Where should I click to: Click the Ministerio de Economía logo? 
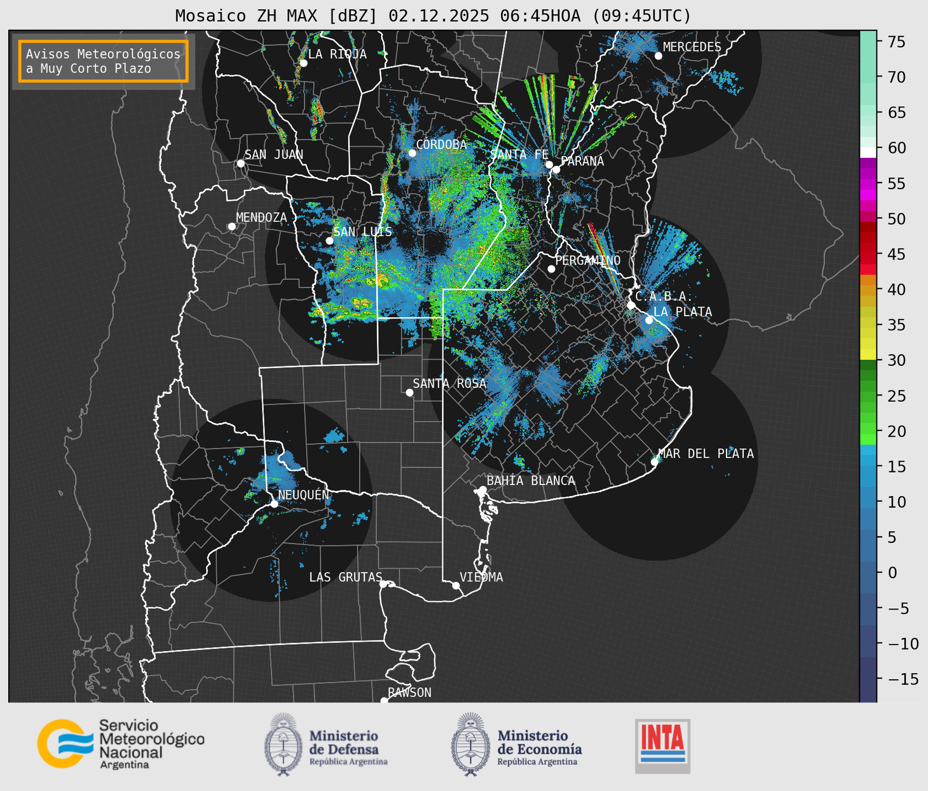click(517, 745)
